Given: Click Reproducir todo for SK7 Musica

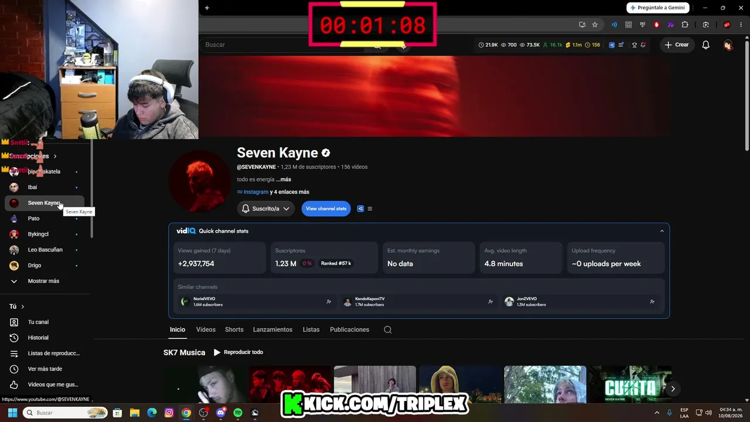Looking at the screenshot, I should point(238,352).
